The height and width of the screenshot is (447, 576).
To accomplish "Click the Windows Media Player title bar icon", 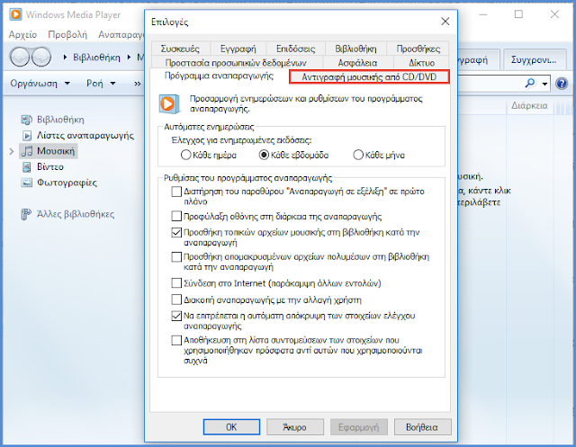I will (x=15, y=14).
